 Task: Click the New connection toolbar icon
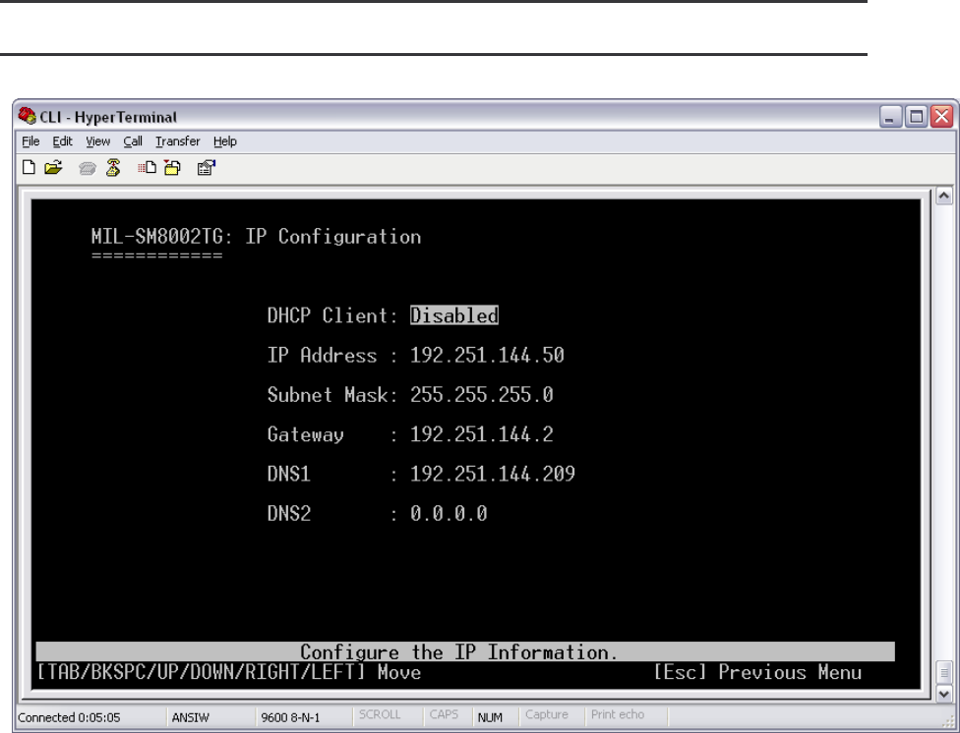tap(29, 168)
